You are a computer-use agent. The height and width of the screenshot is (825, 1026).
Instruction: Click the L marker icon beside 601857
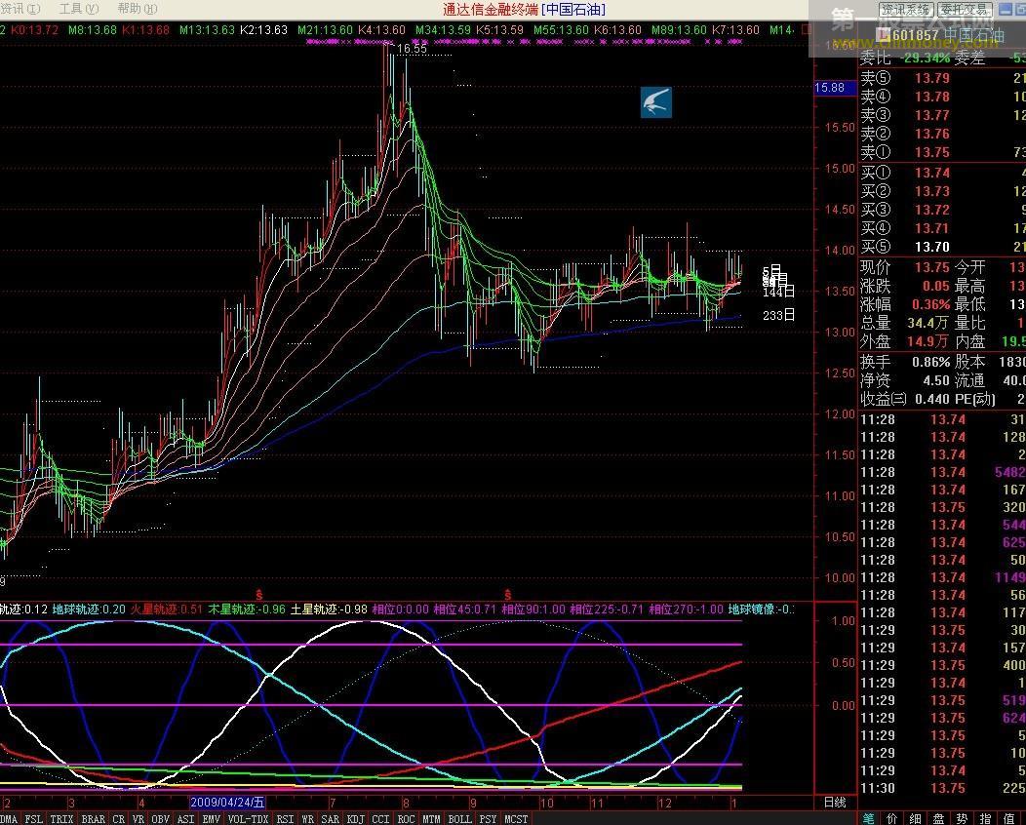[x=881, y=35]
